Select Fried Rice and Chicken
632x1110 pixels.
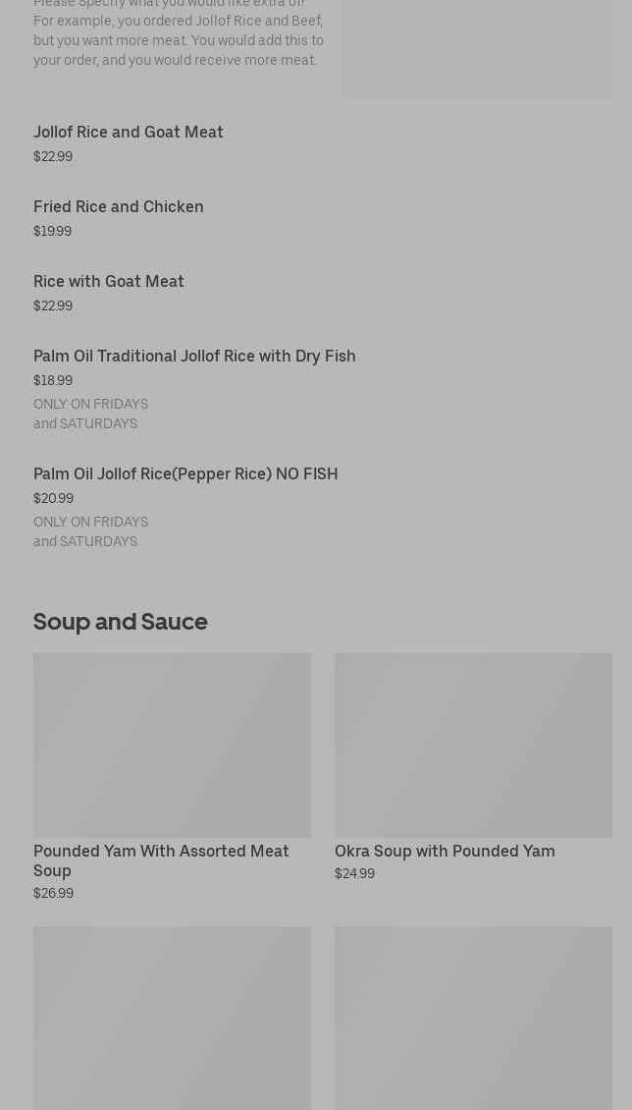[119, 207]
